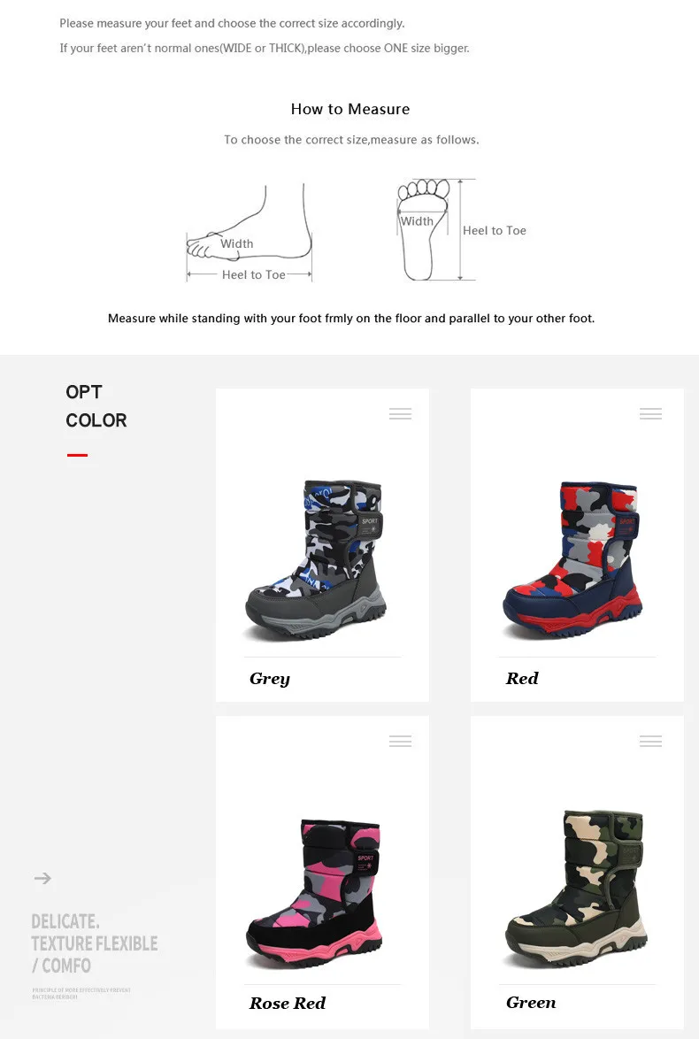
Task: Select the Green camo boot image
Action: [576, 888]
